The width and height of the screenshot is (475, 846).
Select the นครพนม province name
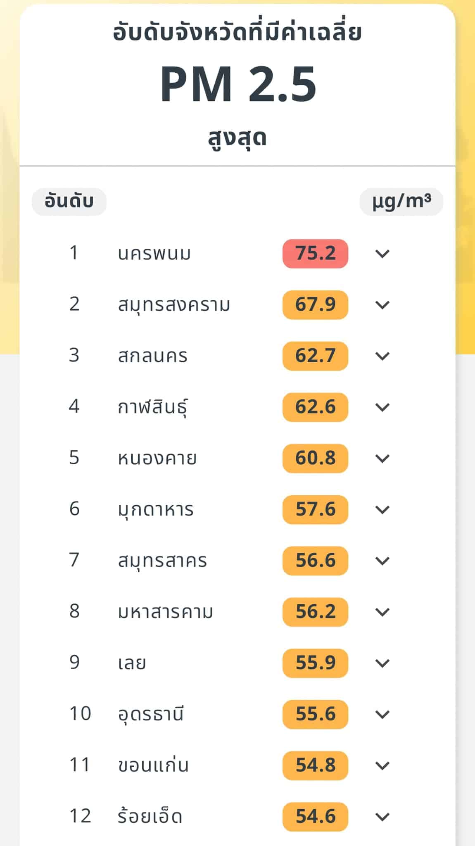pos(154,254)
